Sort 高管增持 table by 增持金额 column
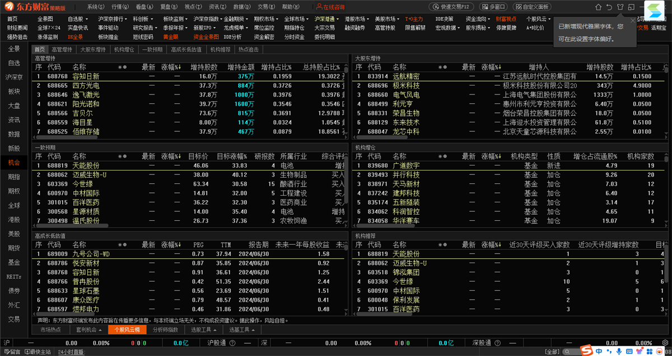Viewport: 672px width, 356px height. pyautogui.click(x=241, y=67)
